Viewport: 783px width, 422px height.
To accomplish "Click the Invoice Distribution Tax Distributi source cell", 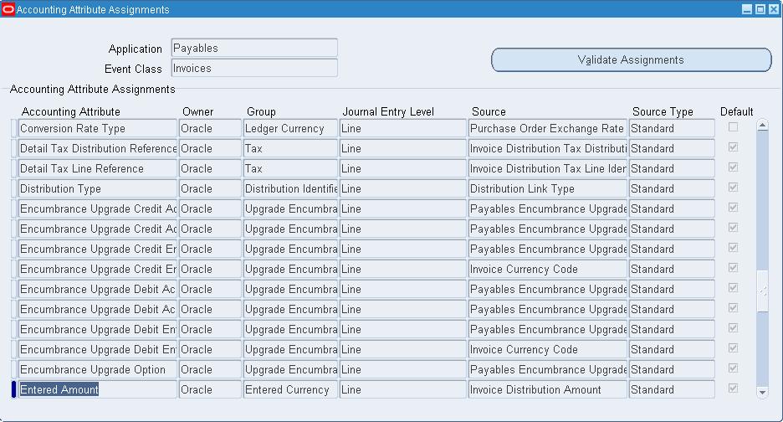I will pyautogui.click(x=547, y=148).
